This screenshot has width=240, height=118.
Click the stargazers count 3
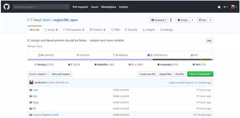(192, 20)
